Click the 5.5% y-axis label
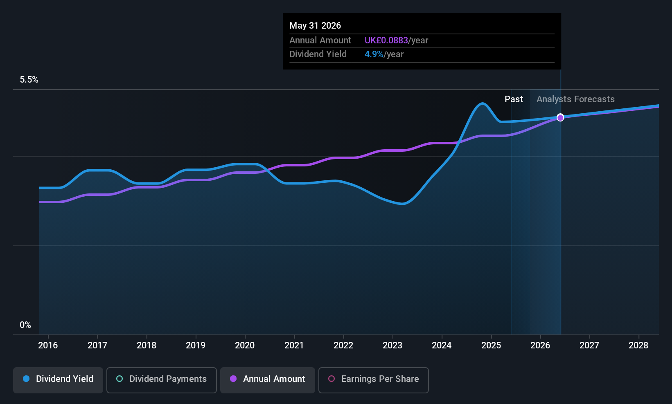 coord(29,80)
